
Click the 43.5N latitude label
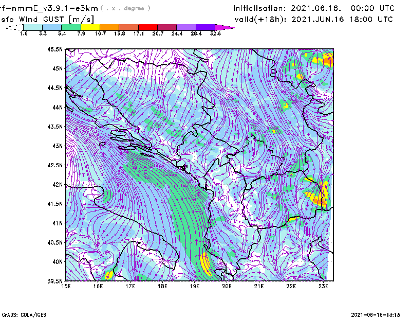click(x=55, y=127)
